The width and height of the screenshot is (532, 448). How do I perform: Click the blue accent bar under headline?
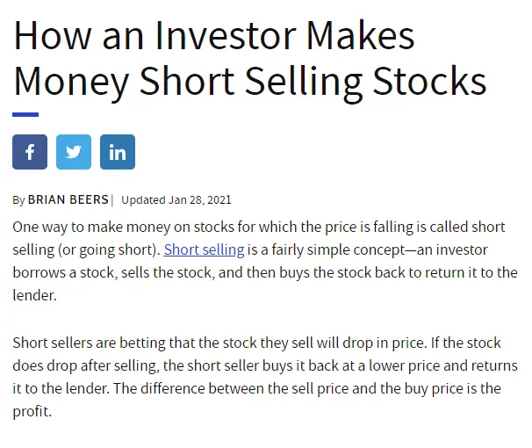pyautogui.click(x=25, y=114)
